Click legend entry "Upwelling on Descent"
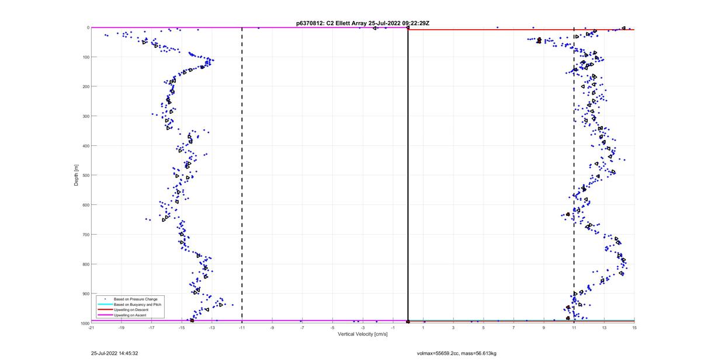The image size is (701, 363). (x=131, y=310)
